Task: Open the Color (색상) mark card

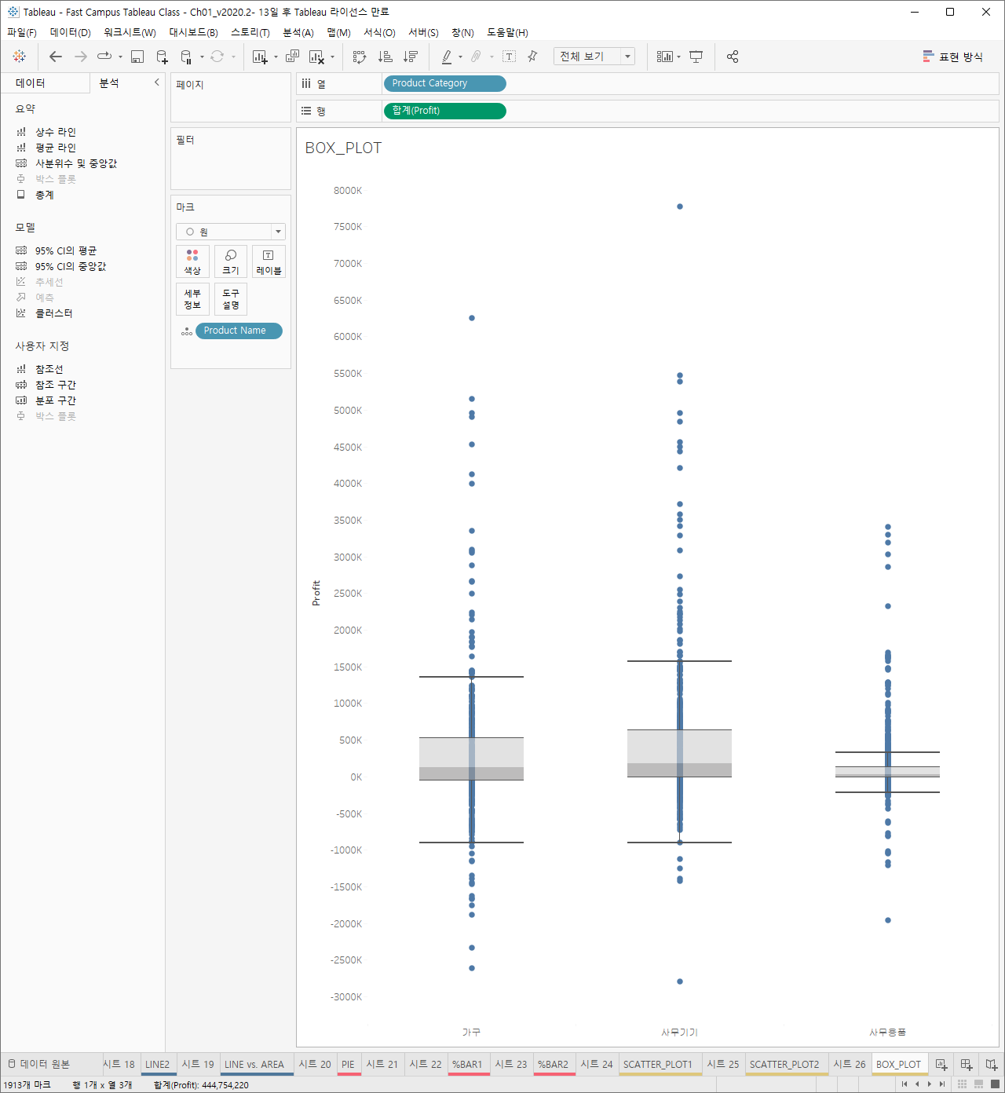Action: [x=192, y=261]
